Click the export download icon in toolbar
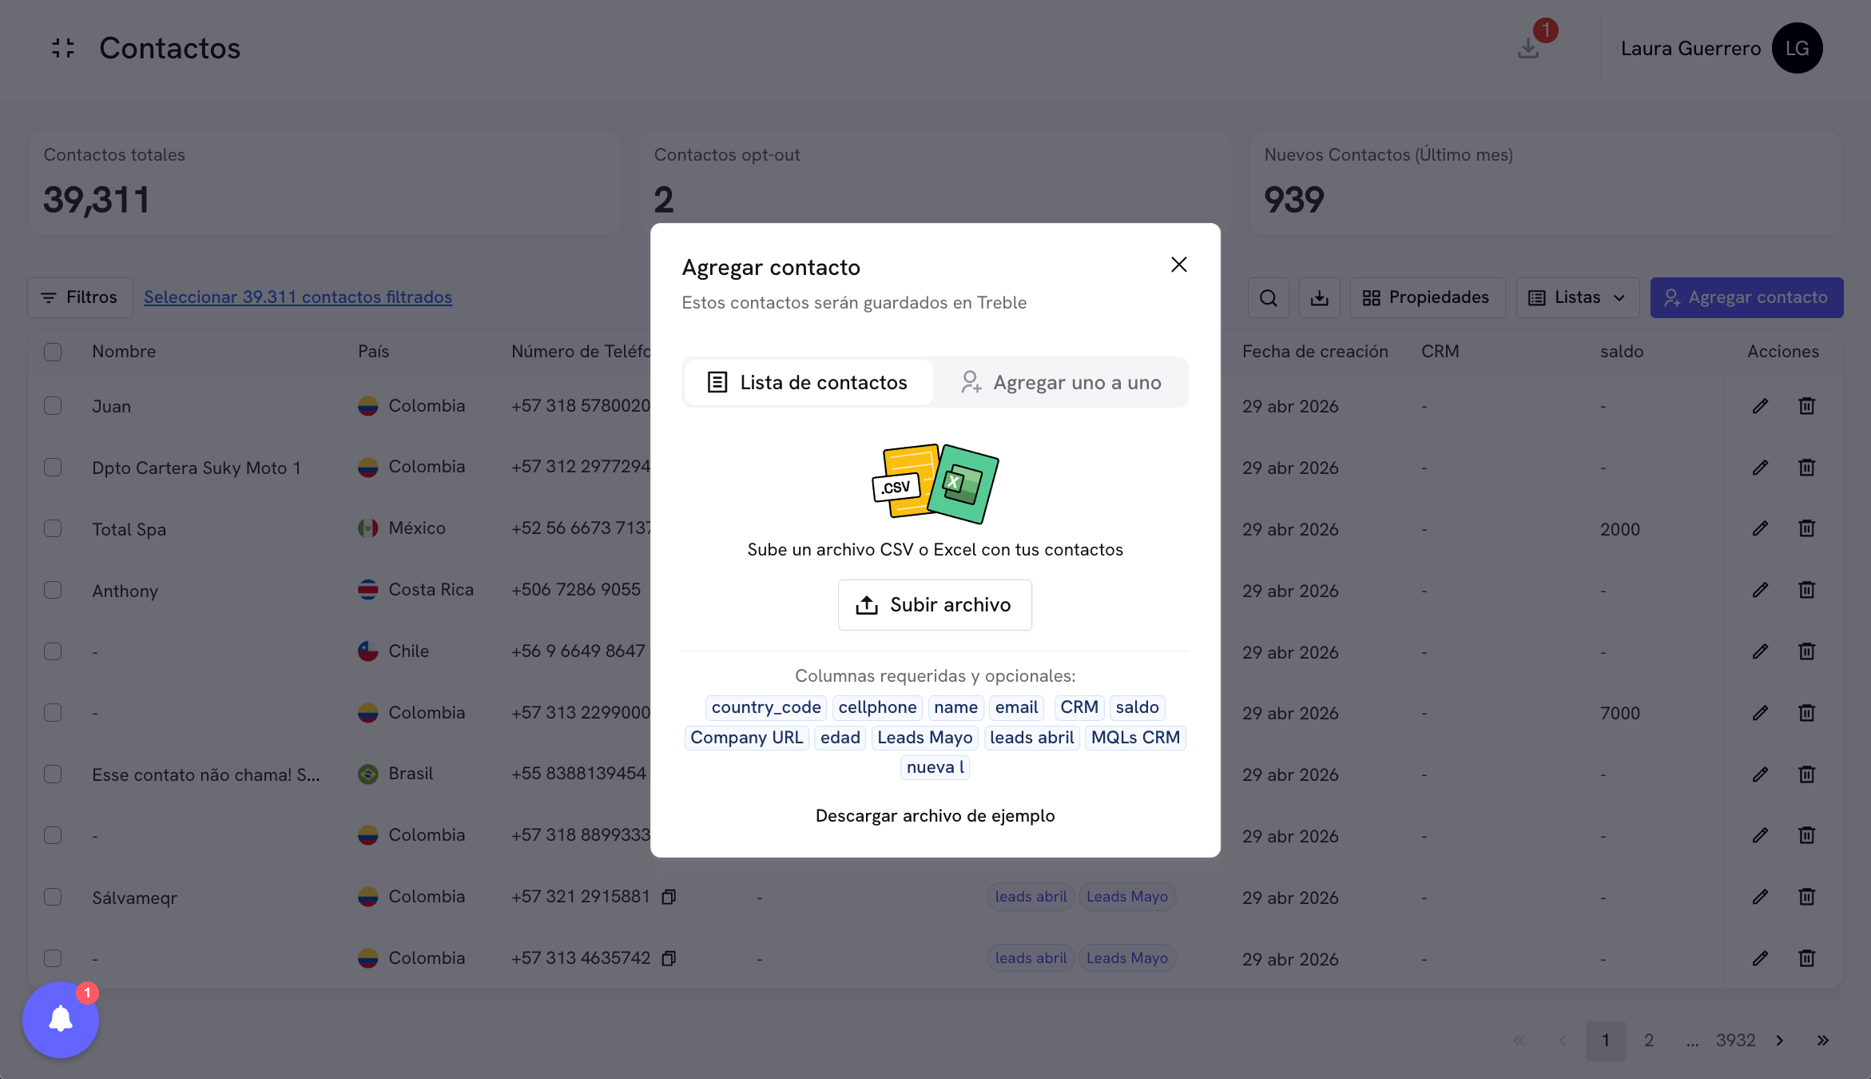1871x1079 pixels. pyautogui.click(x=1320, y=298)
